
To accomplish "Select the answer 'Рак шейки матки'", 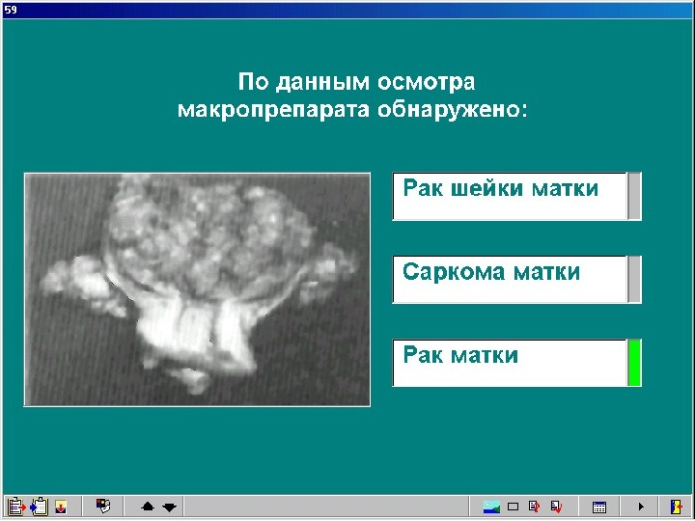I will click(x=510, y=196).
